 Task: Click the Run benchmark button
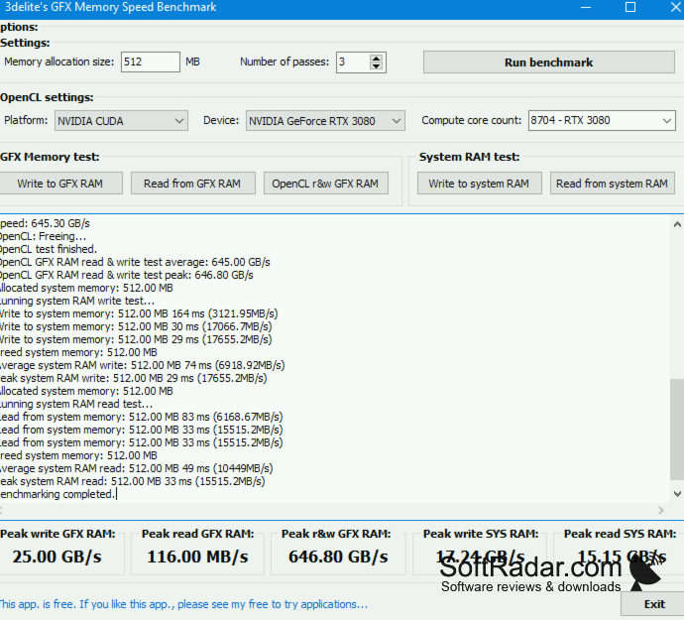click(x=549, y=62)
